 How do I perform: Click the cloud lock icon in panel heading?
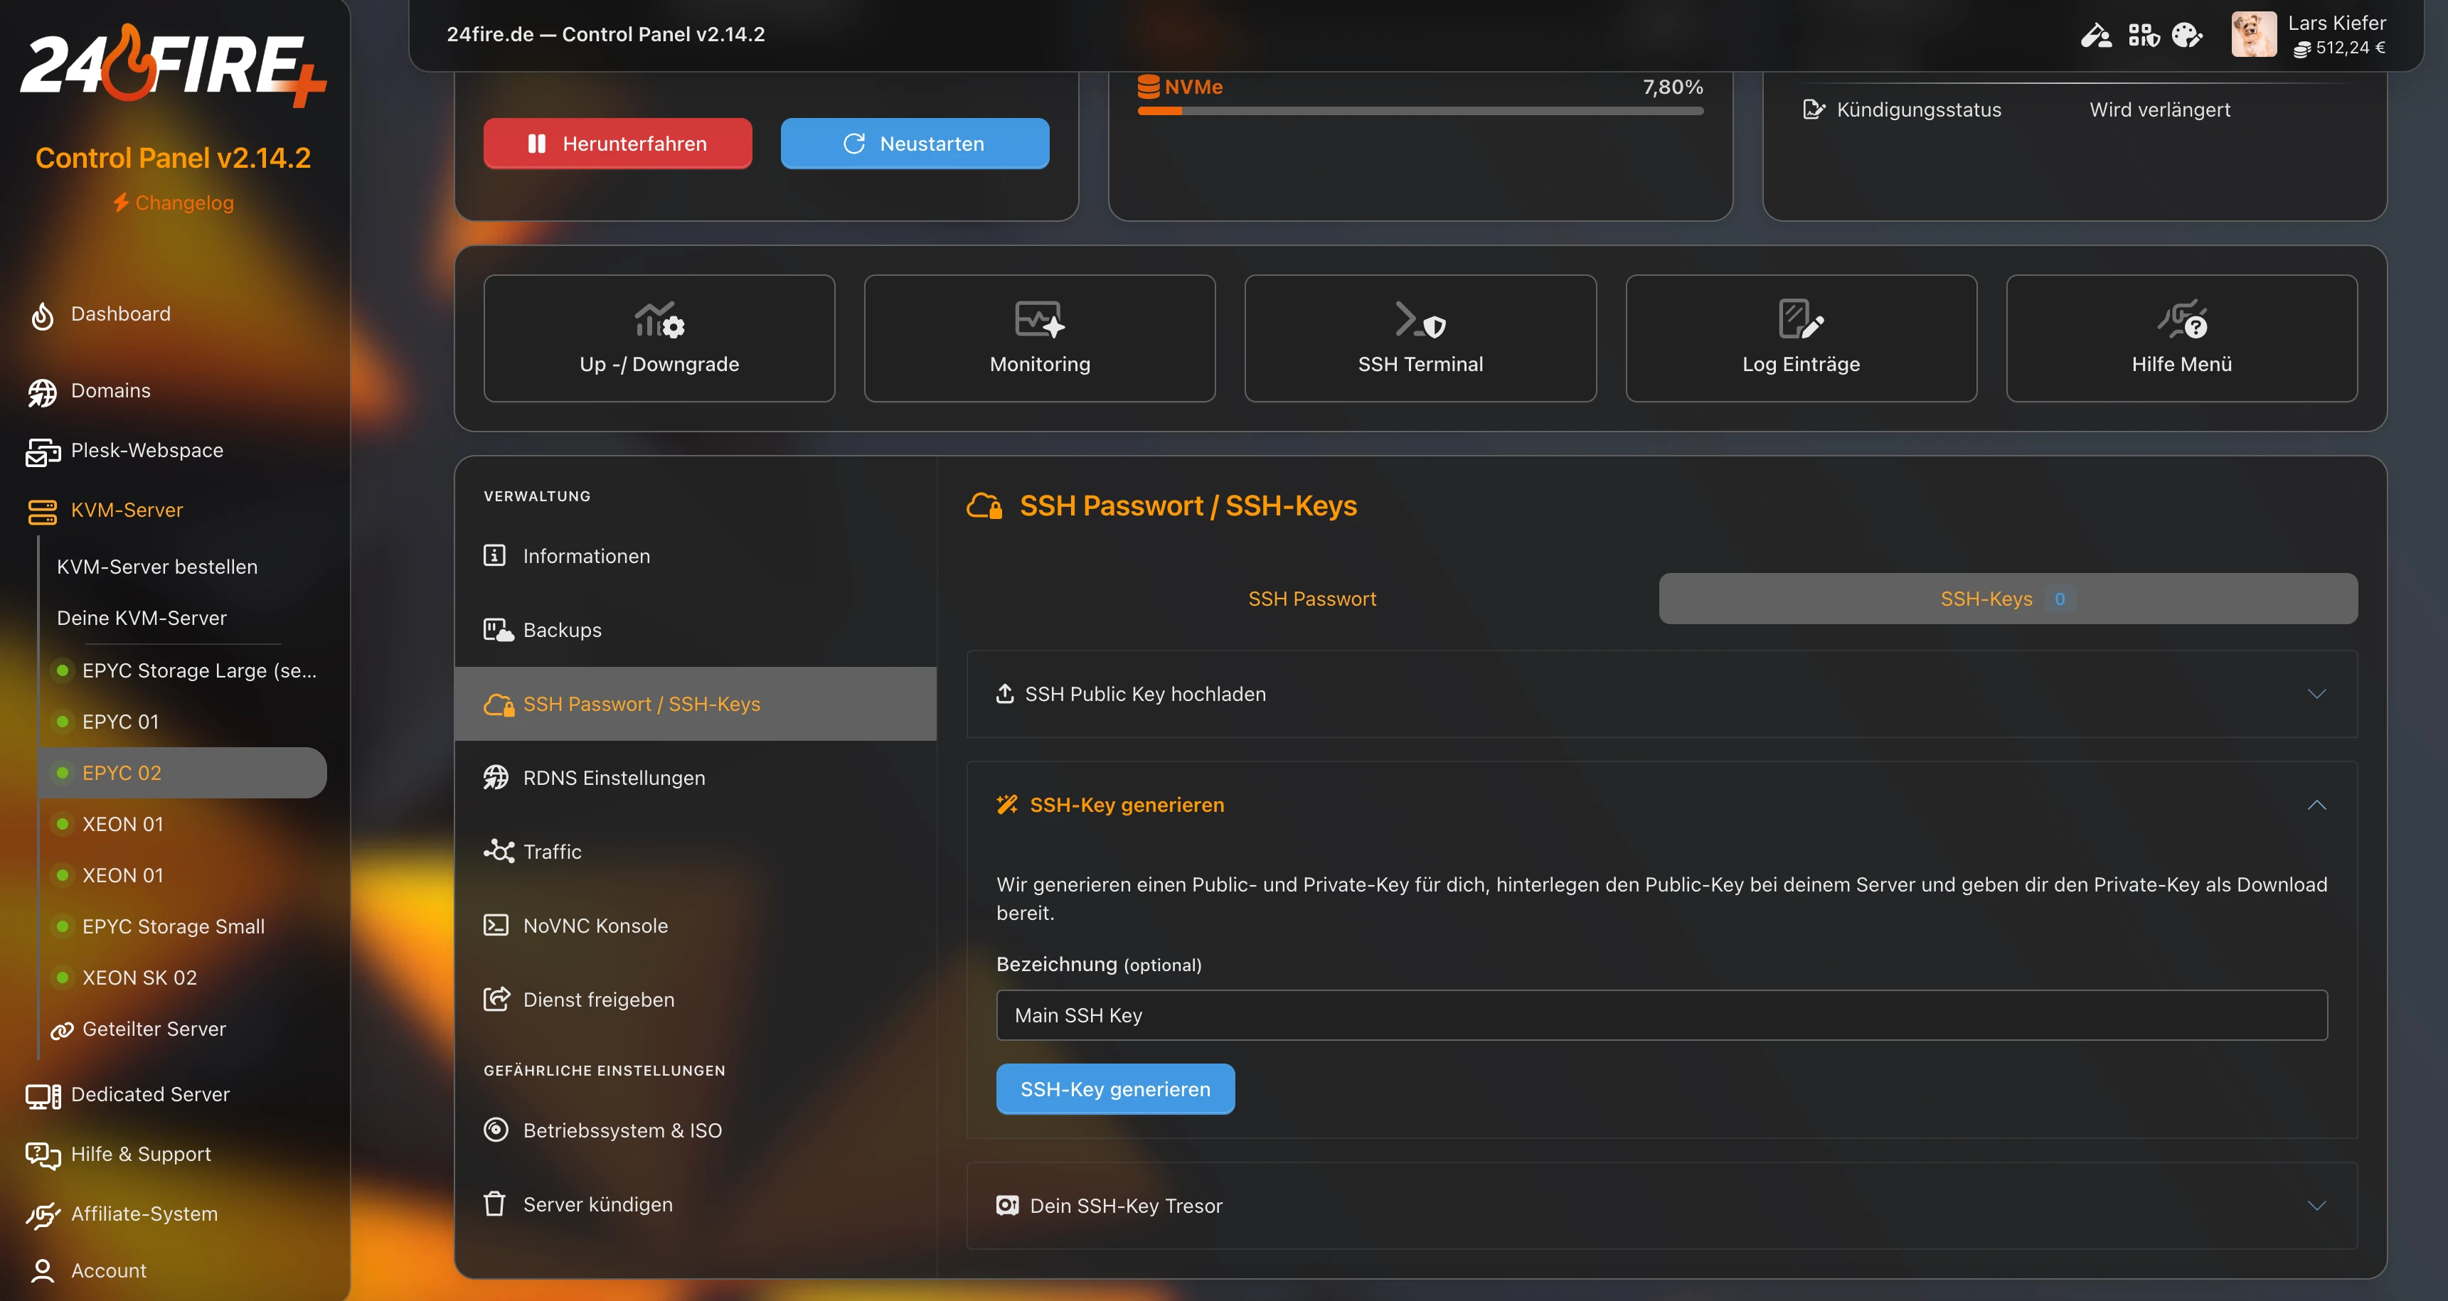point(984,507)
